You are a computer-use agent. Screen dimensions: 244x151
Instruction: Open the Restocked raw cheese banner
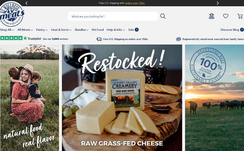click(122, 98)
